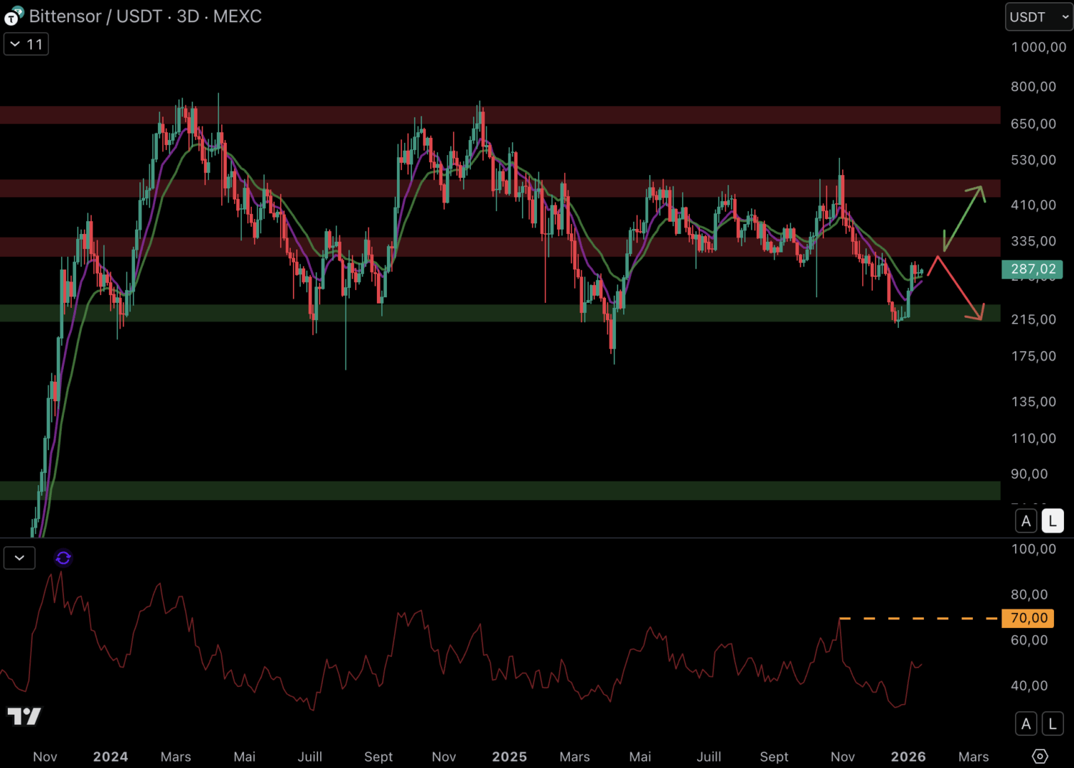Toggle log scale in main price pane

click(1053, 521)
